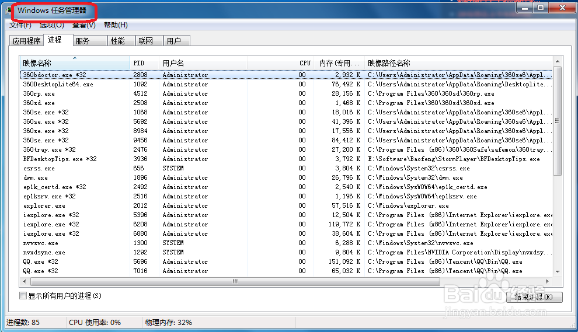Select iexplore.exe with PID 6208
The width and height of the screenshot is (578, 332).
[286, 225]
